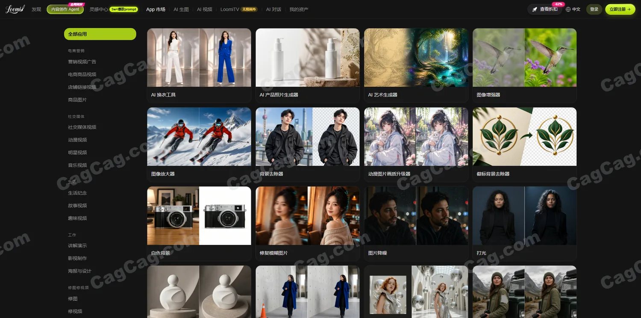The width and height of the screenshot is (641, 318).
Task: Open the 修复模糊图片 card
Action: click(308, 224)
